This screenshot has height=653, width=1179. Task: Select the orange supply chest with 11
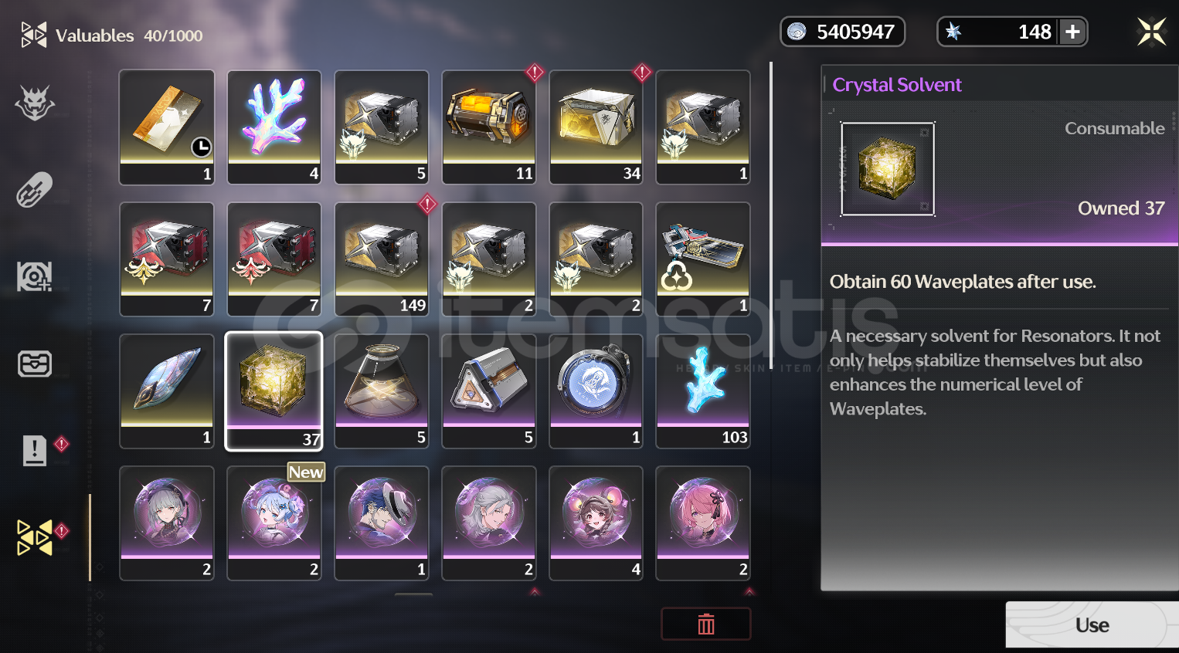[488, 127]
